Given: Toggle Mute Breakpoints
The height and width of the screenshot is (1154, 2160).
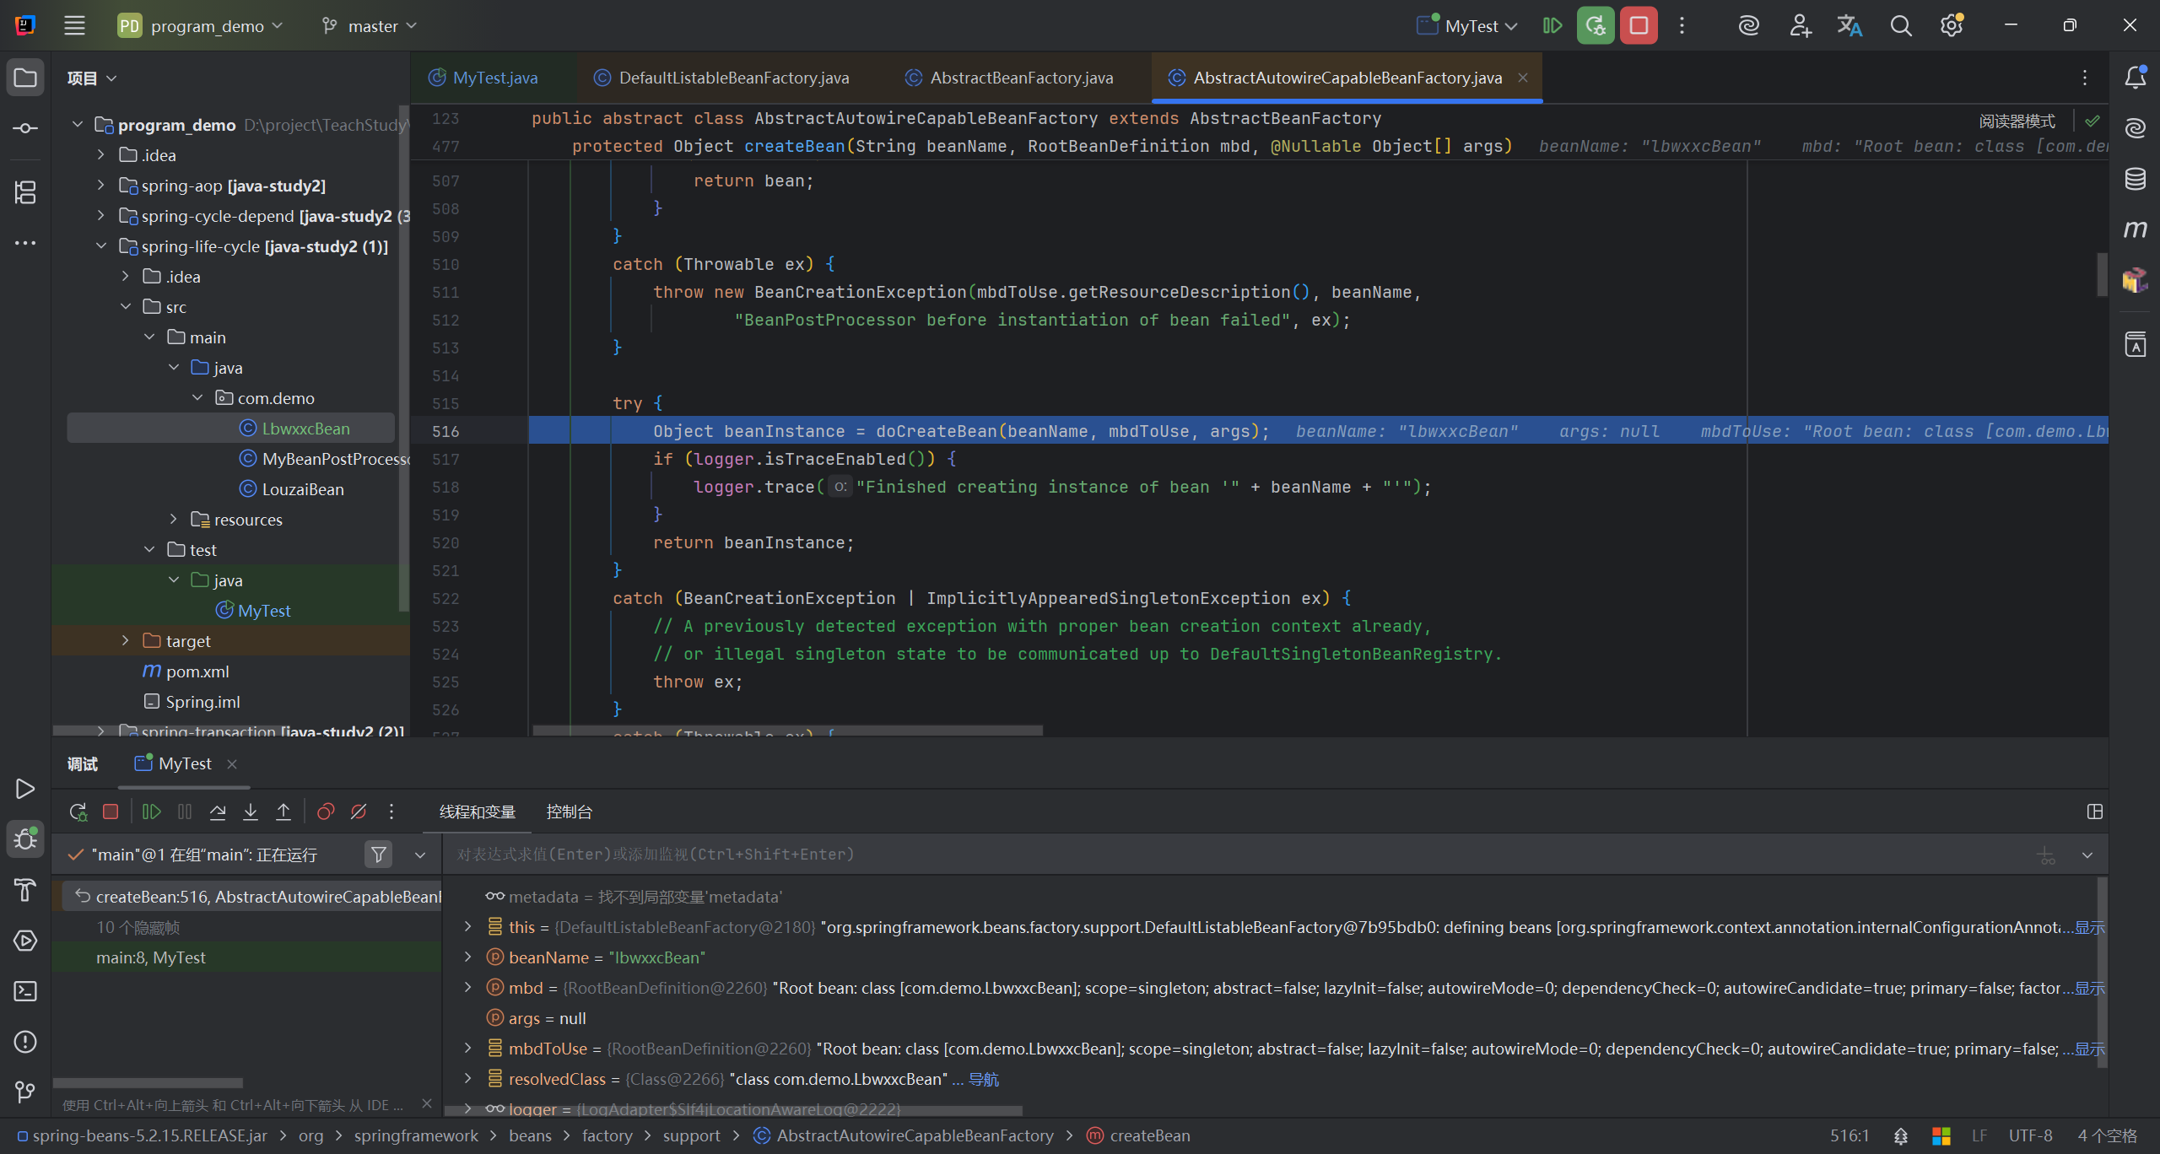Looking at the screenshot, I should (359, 812).
